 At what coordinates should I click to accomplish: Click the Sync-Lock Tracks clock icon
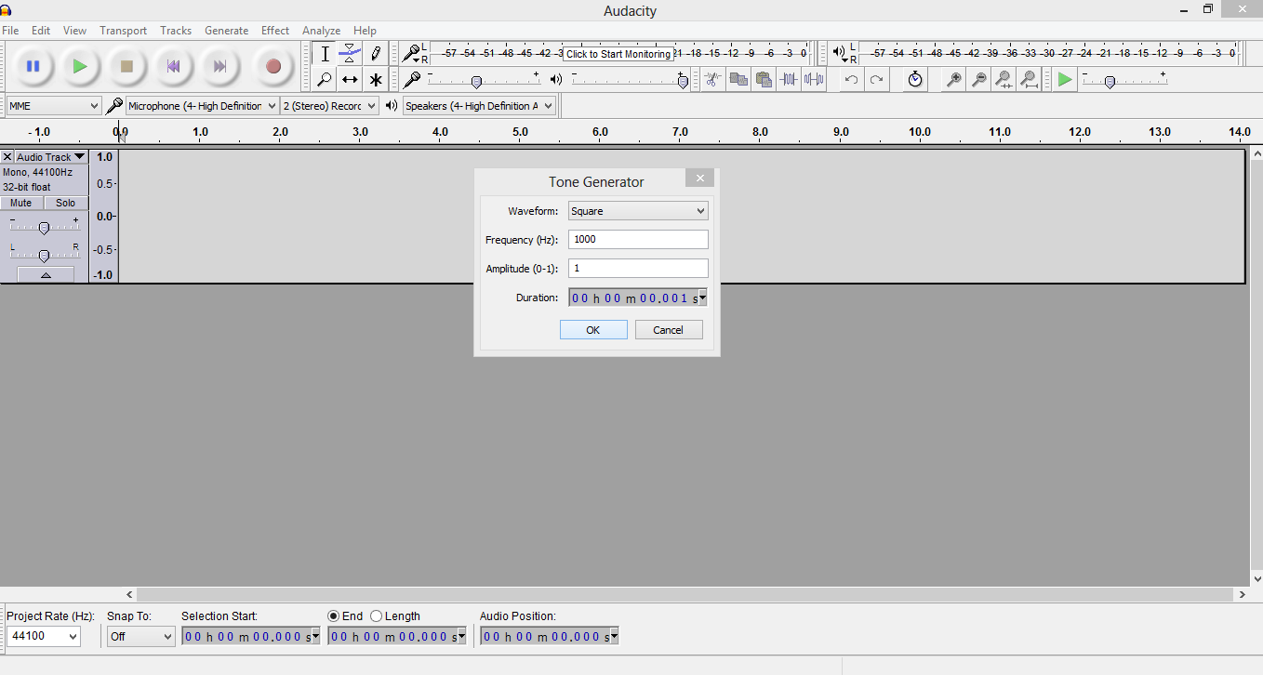coord(915,80)
